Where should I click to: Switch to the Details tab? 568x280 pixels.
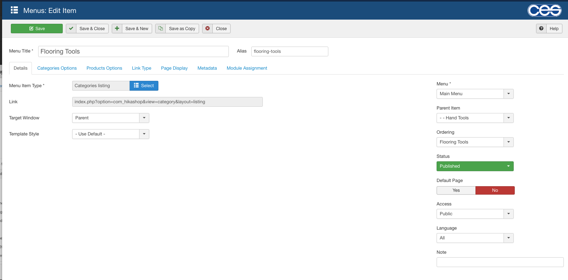click(21, 68)
